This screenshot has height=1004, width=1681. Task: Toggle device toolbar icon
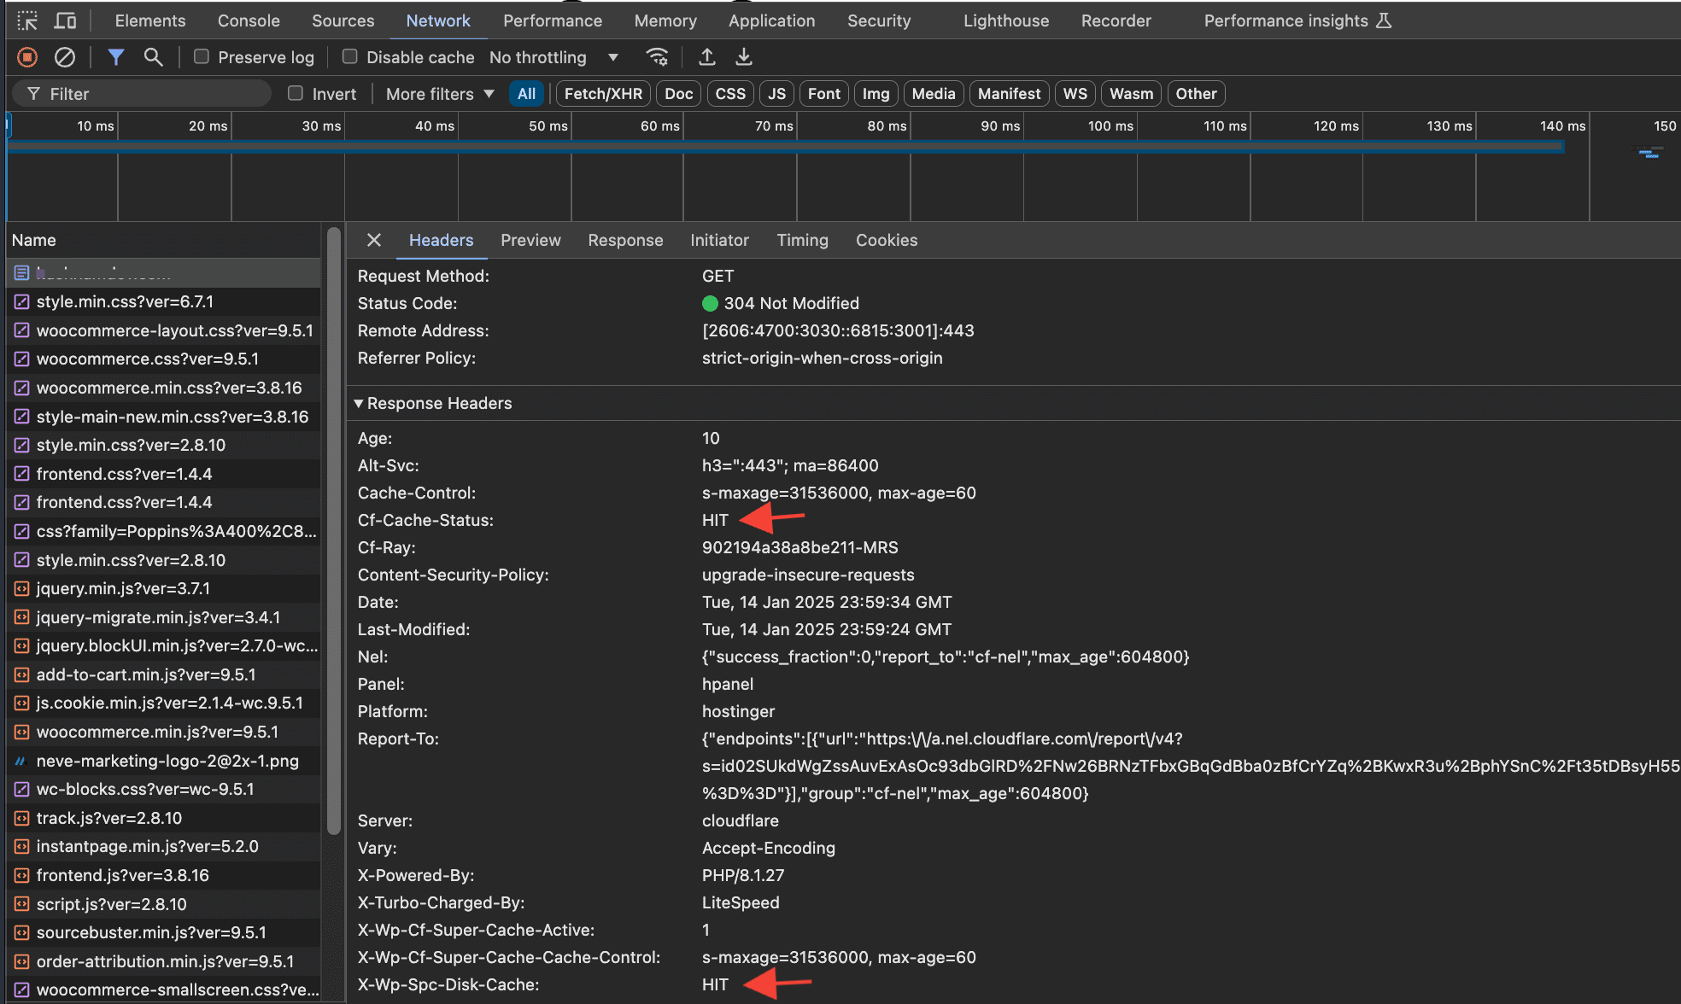coord(65,20)
